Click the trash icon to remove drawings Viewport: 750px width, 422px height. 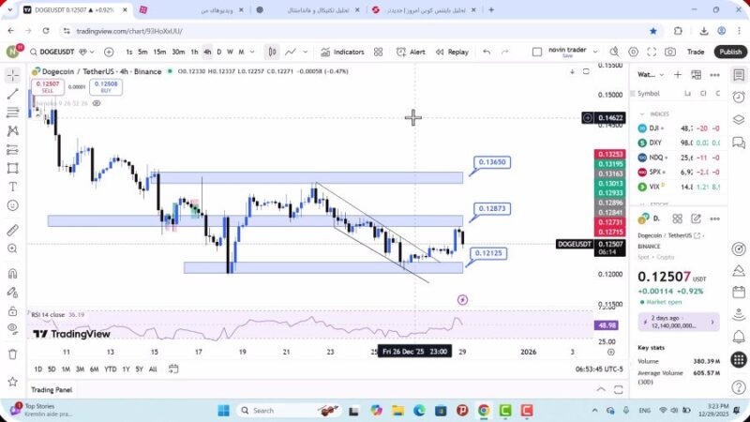coord(13,354)
